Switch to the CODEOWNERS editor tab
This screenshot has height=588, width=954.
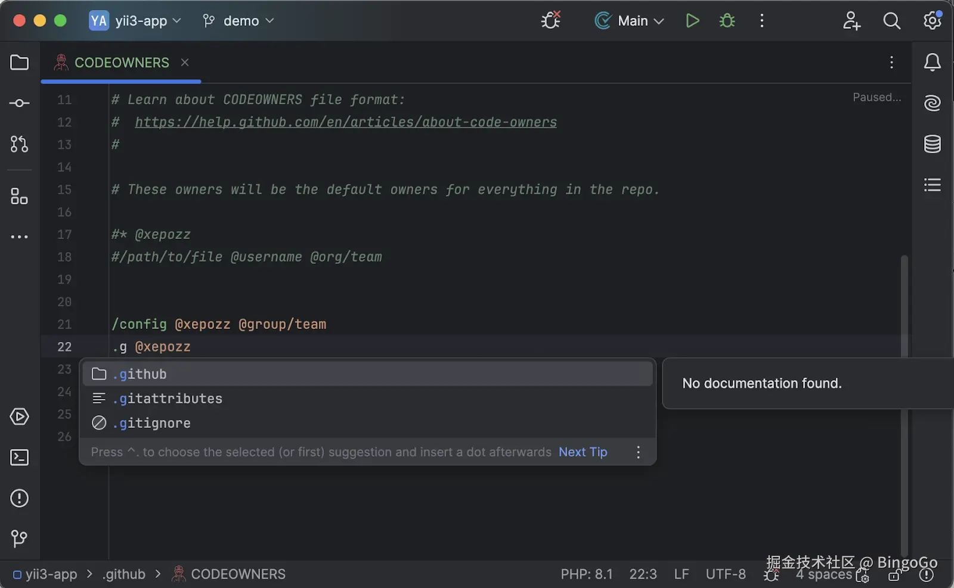pyautogui.click(x=121, y=63)
